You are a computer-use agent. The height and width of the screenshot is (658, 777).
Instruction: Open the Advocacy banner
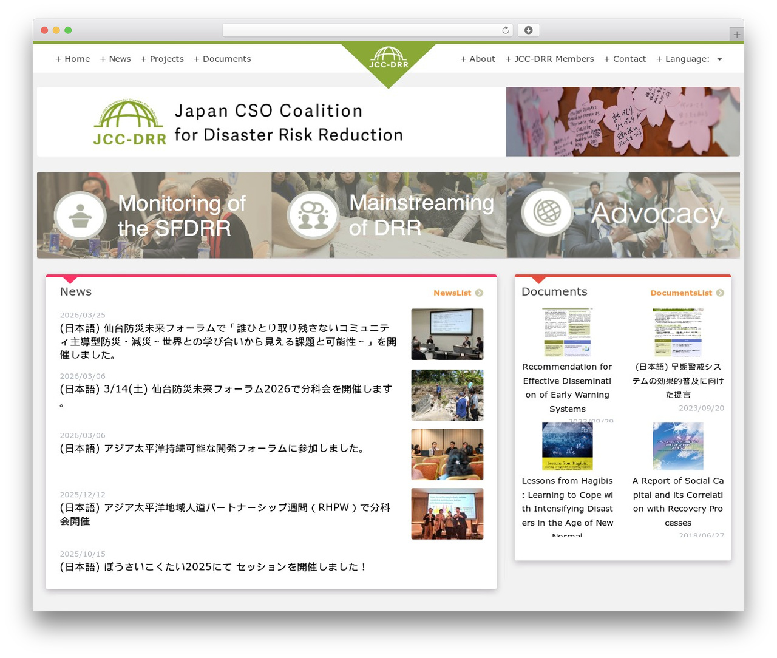623,215
